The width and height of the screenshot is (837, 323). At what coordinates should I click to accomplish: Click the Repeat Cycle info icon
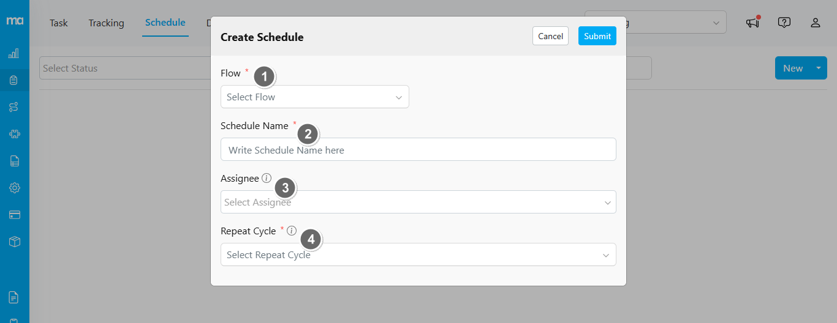pos(292,231)
